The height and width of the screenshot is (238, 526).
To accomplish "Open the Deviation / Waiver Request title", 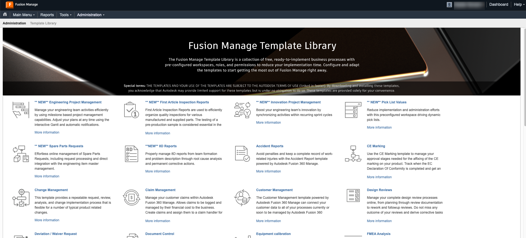I will [x=55, y=234].
